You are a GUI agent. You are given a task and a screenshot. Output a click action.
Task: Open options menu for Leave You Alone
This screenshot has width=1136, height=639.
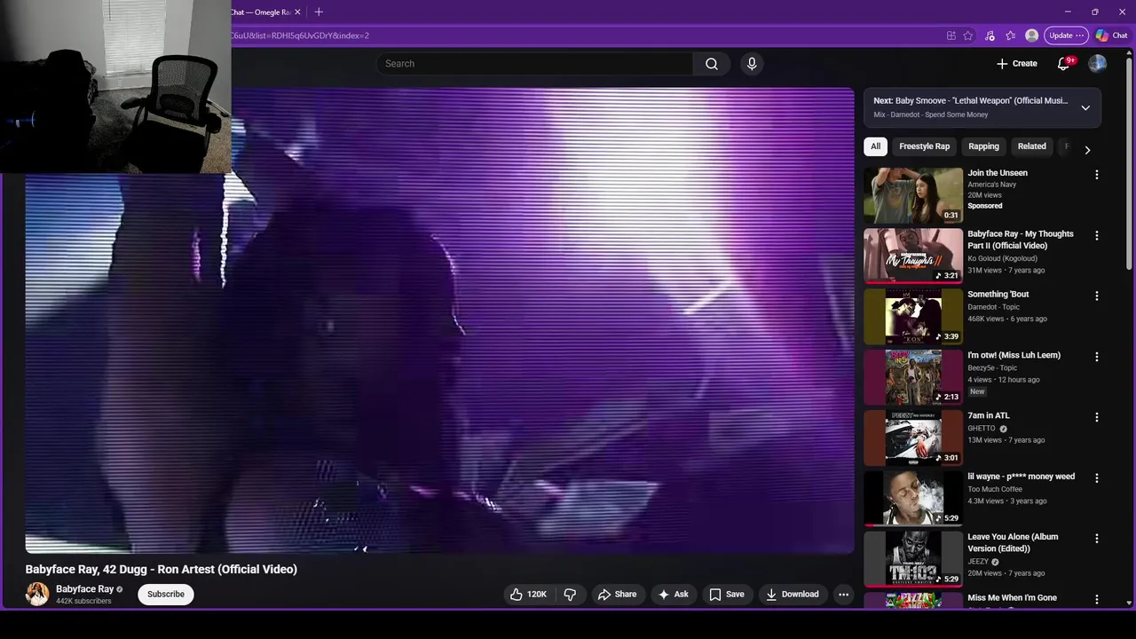click(x=1097, y=539)
